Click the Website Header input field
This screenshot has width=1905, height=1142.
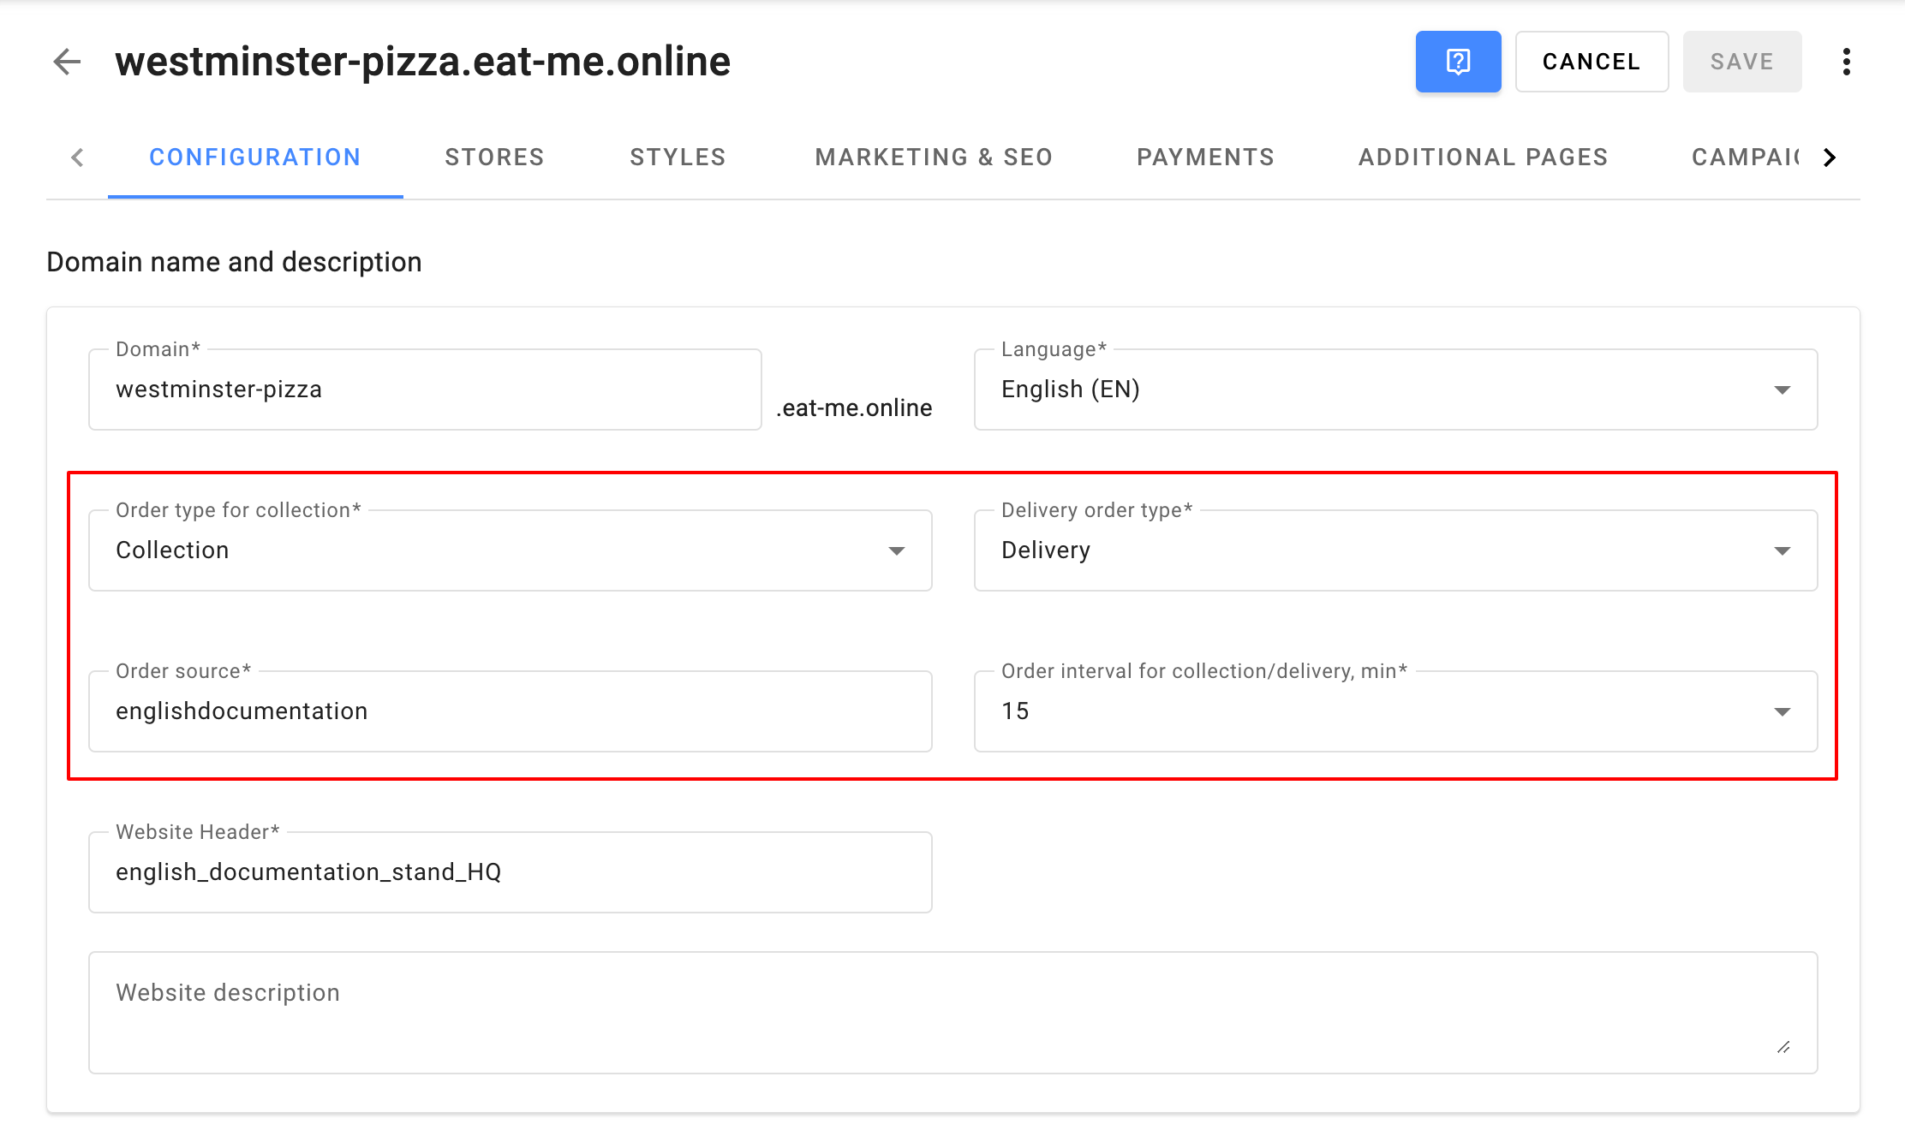(510, 872)
